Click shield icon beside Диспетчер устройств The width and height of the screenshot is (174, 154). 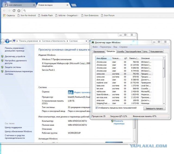2,56
